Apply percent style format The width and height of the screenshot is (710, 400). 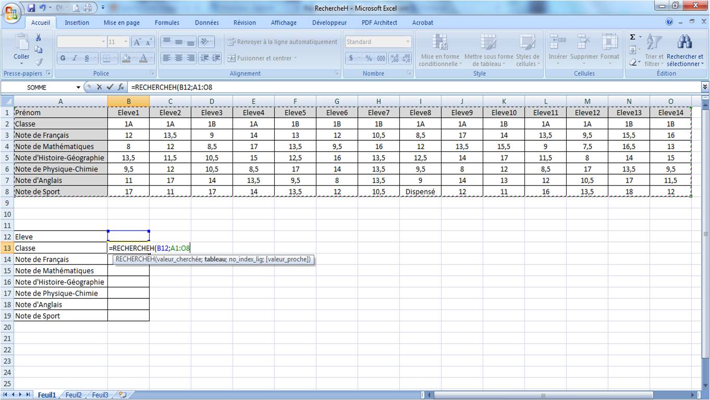(x=369, y=58)
